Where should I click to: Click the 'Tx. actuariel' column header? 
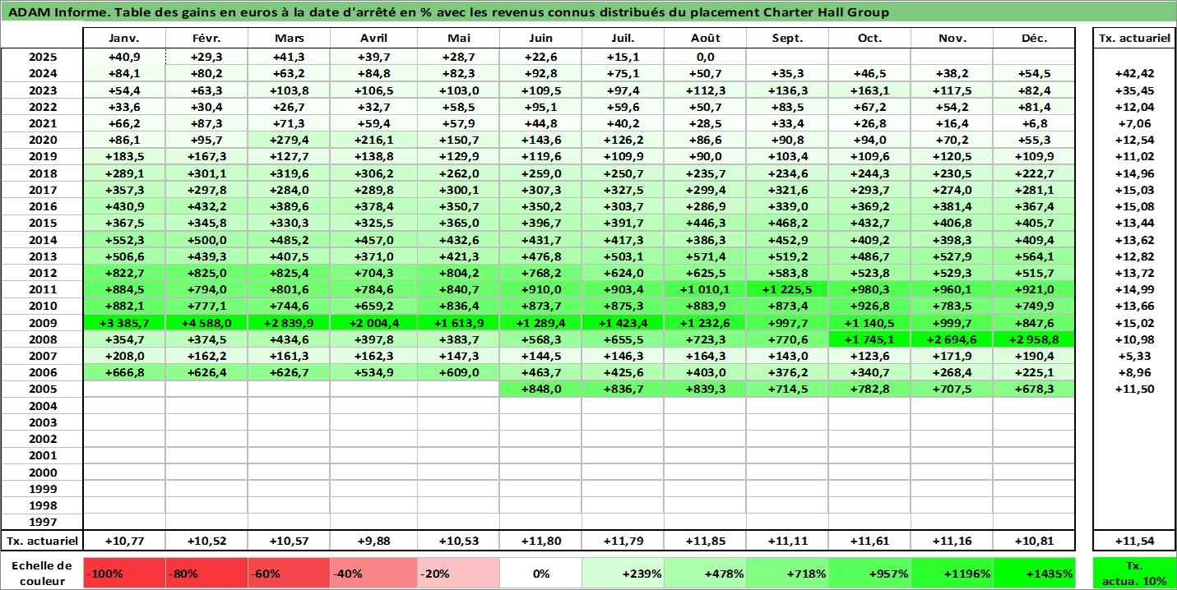coord(1133,39)
